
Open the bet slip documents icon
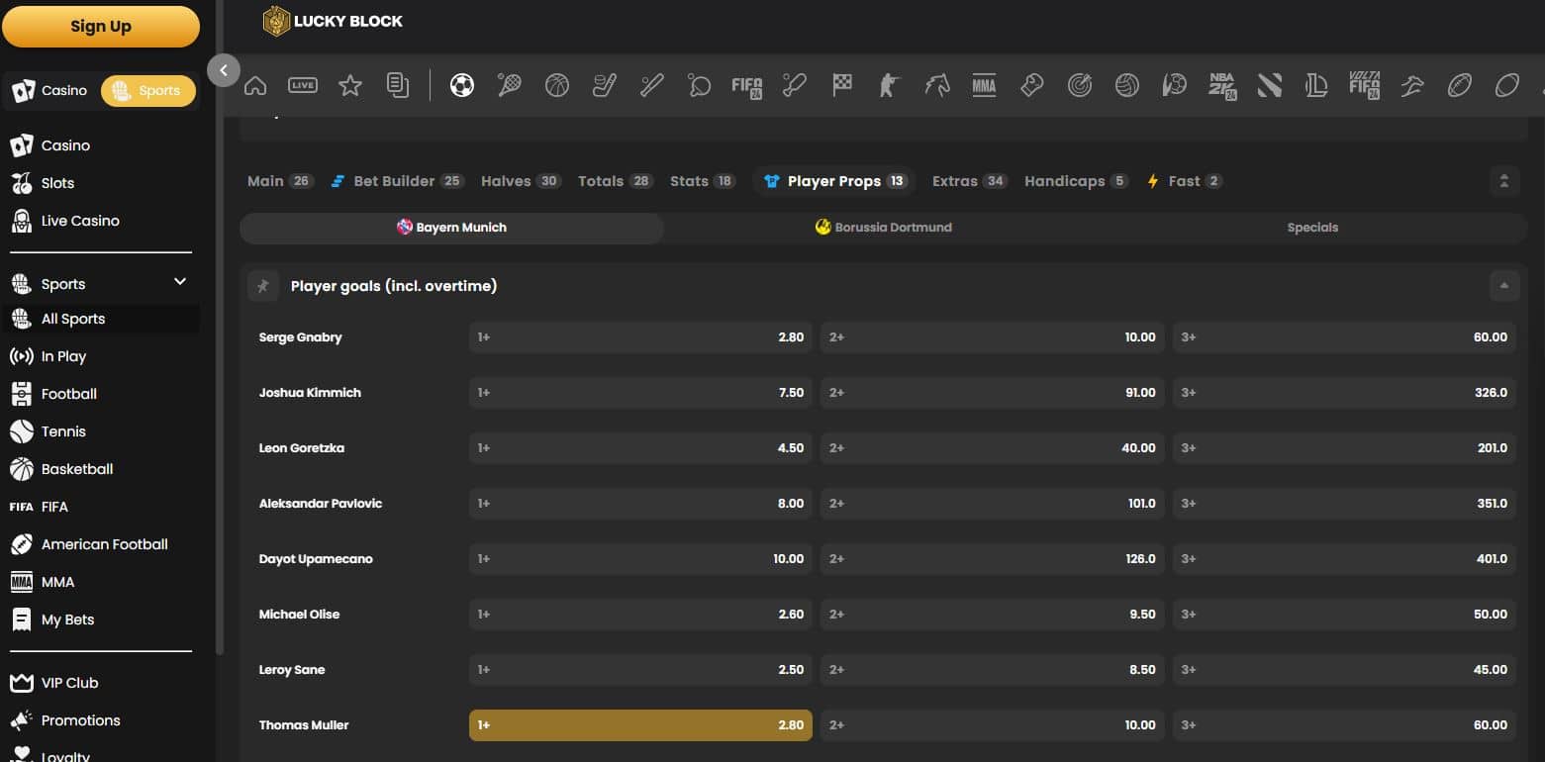(x=398, y=86)
